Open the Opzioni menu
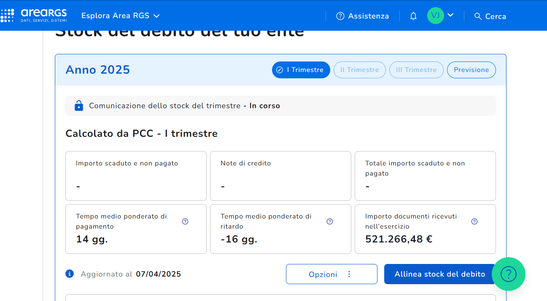This screenshot has width=547, height=301. tap(331, 274)
